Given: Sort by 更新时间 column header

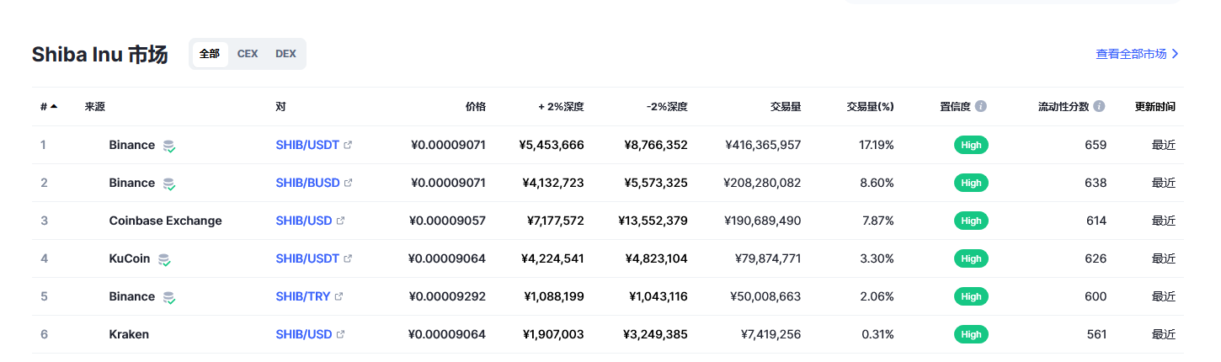Looking at the screenshot, I should tap(1155, 107).
